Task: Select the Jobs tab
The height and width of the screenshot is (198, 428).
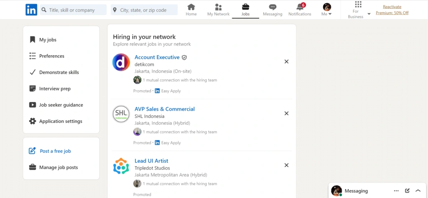Action: point(245,10)
